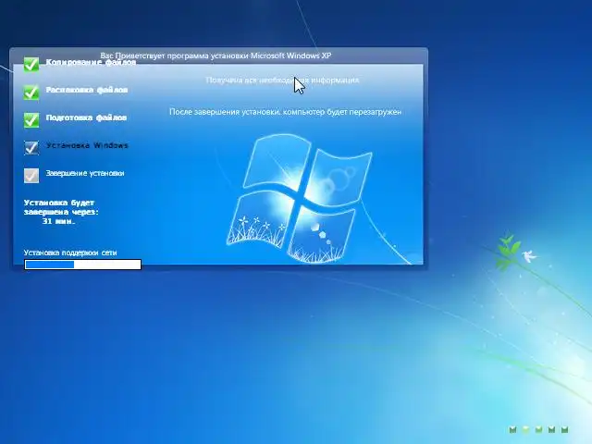Click the white bird on the wallpaper branch

point(529,255)
